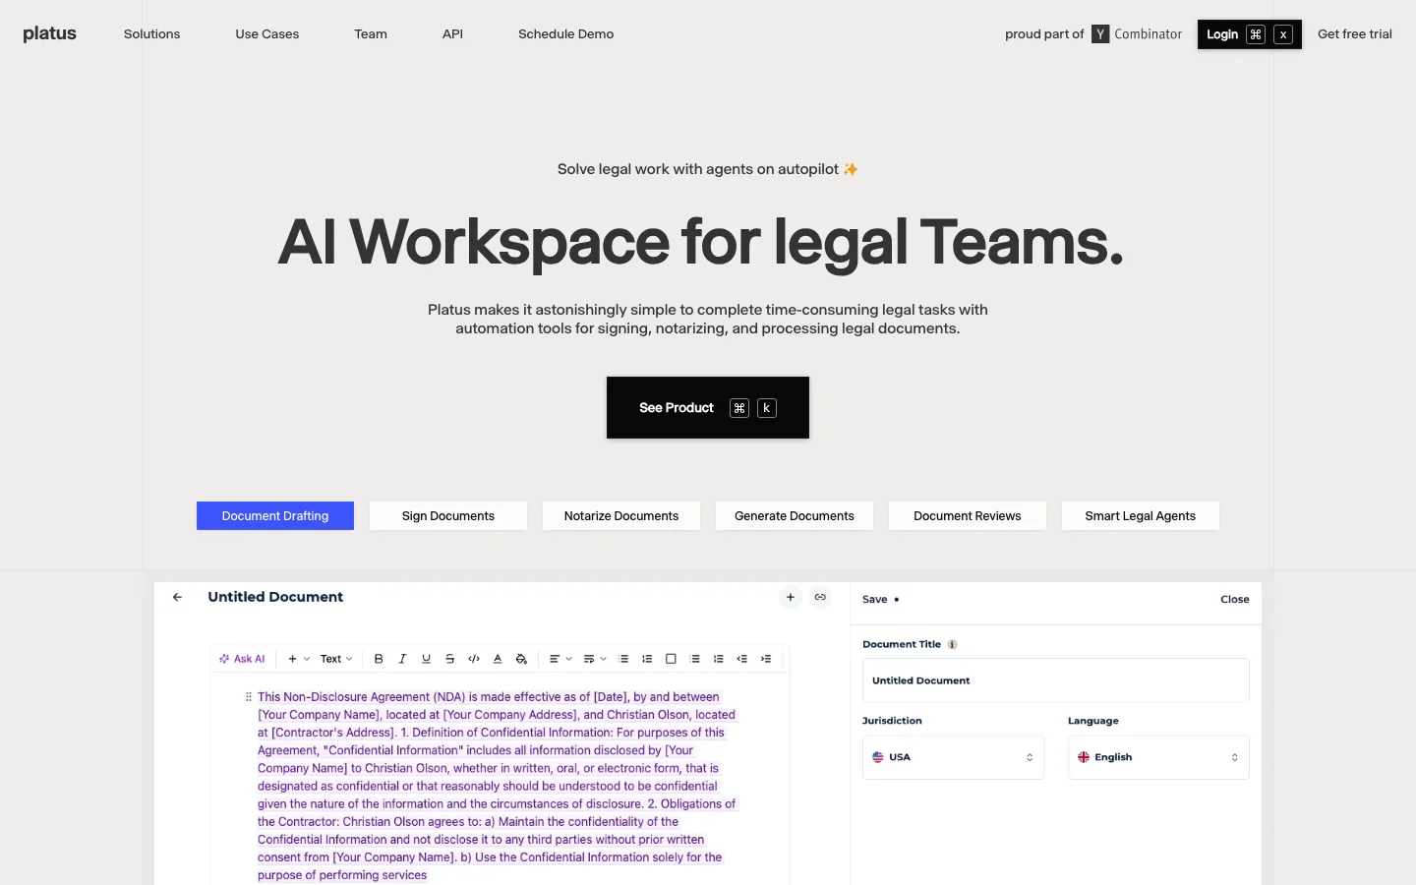Image resolution: width=1416 pixels, height=885 pixels.
Task: Click the platus logo
Action: (x=50, y=33)
